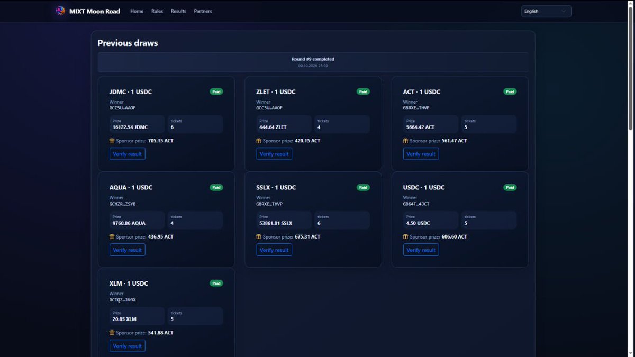635x357 pixels.
Task: Verify result for the ACT draw
Action: tap(421, 154)
